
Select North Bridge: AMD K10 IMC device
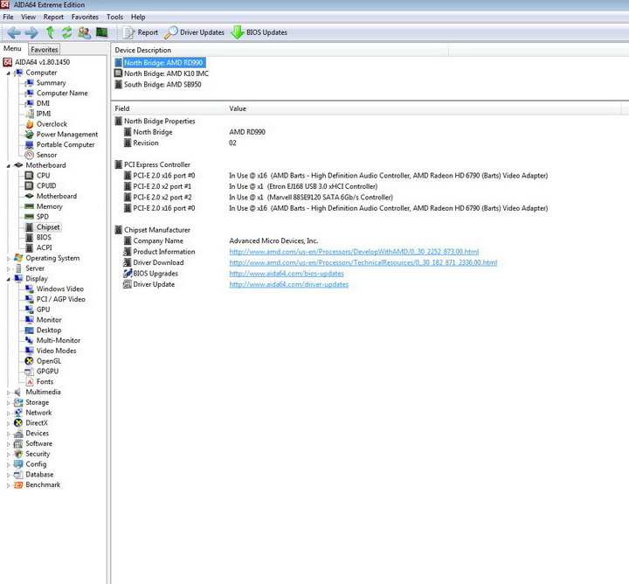tap(166, 73)
